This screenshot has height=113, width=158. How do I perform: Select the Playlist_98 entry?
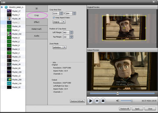pyautogui.click(x=16, y=19)
